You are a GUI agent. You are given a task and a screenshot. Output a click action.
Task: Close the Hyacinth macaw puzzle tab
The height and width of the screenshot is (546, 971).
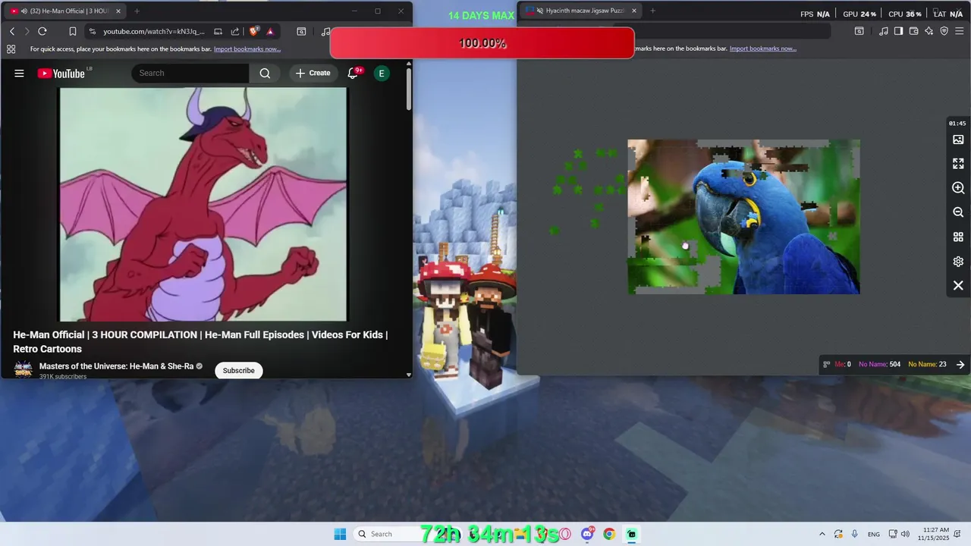[633, 11]
